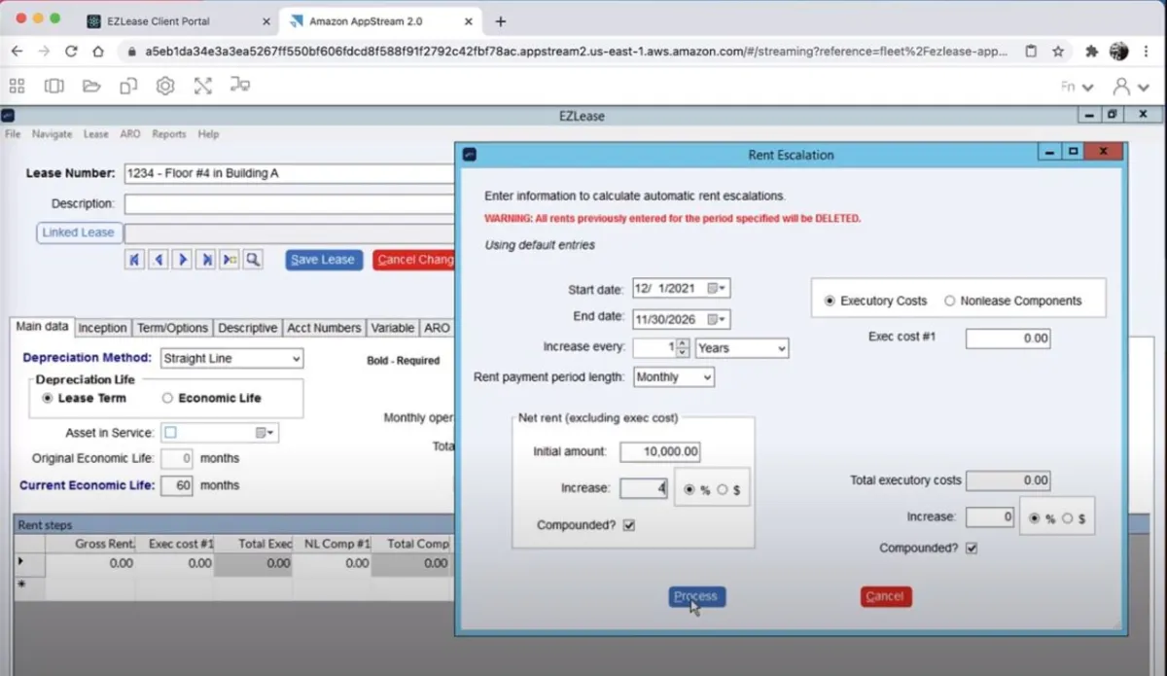Expand Rent payment period length dropdown
Image resolution: width=1167 pixels, height=676 pixels.
pos(707,376)
